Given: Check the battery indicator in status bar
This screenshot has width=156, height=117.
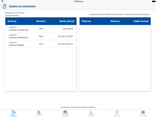Looking at the screenshot, I should coord(154,1).
